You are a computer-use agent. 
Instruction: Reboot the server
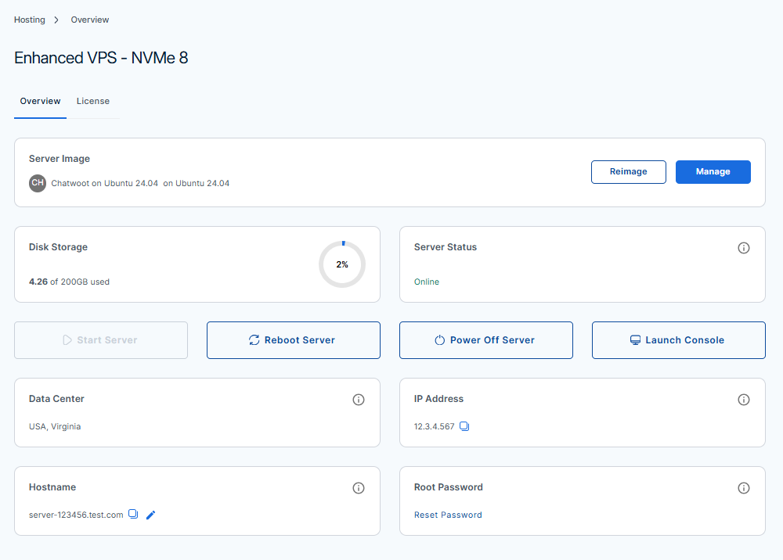pyautogui.click(x=294, y=340)
